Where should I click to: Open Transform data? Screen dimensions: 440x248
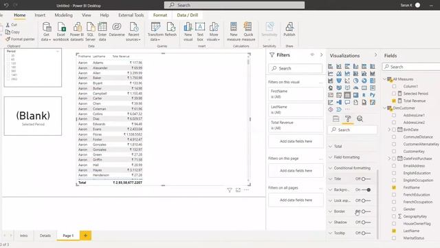coord(155,32)
